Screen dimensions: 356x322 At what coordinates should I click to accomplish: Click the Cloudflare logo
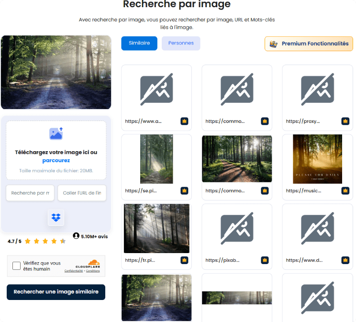click(x=88, y=264)
